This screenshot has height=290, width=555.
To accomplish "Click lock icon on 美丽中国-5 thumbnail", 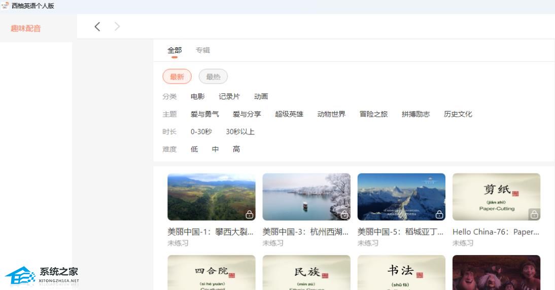I will point(439,214).
